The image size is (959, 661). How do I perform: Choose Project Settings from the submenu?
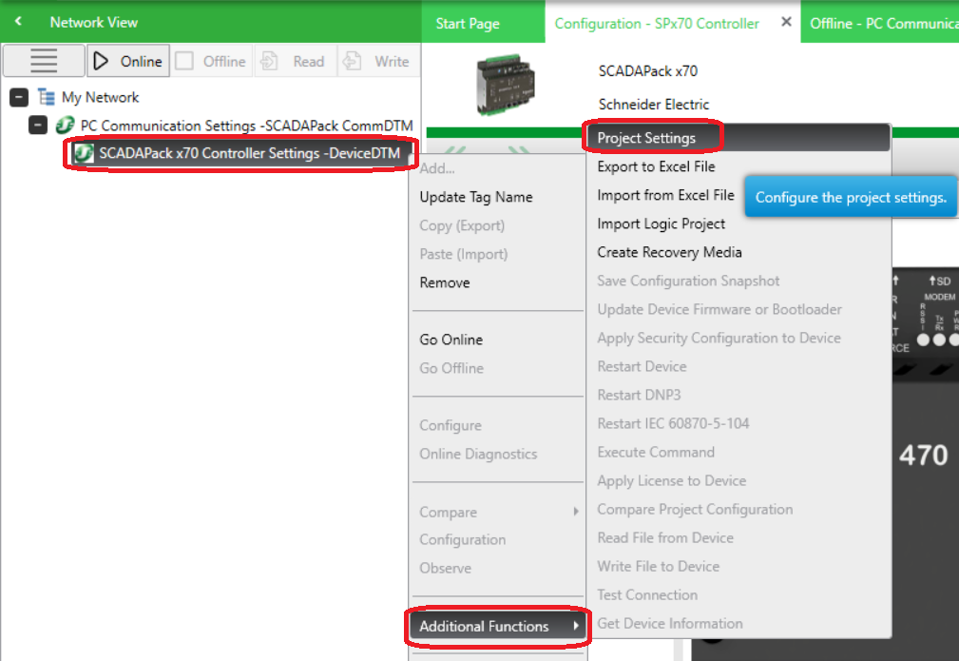[738, 138]
